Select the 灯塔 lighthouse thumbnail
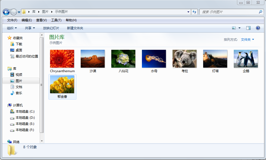The height and width of the screenshot is (160, 266). pyautogui.click(x=215, y=59)
